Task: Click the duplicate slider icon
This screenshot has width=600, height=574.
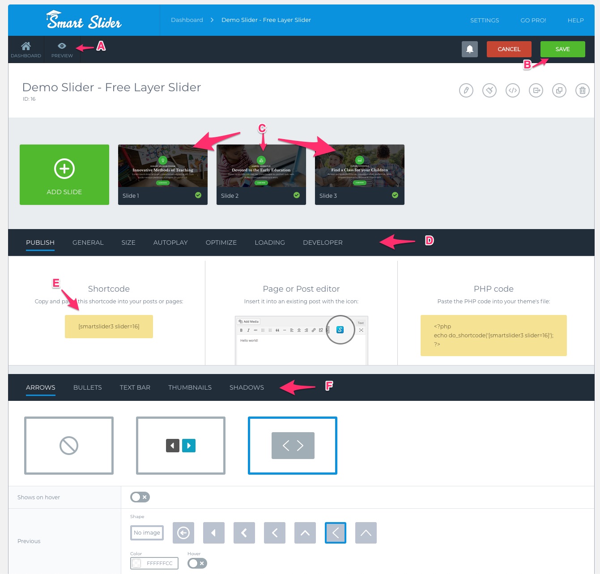Action: [559, 90]
